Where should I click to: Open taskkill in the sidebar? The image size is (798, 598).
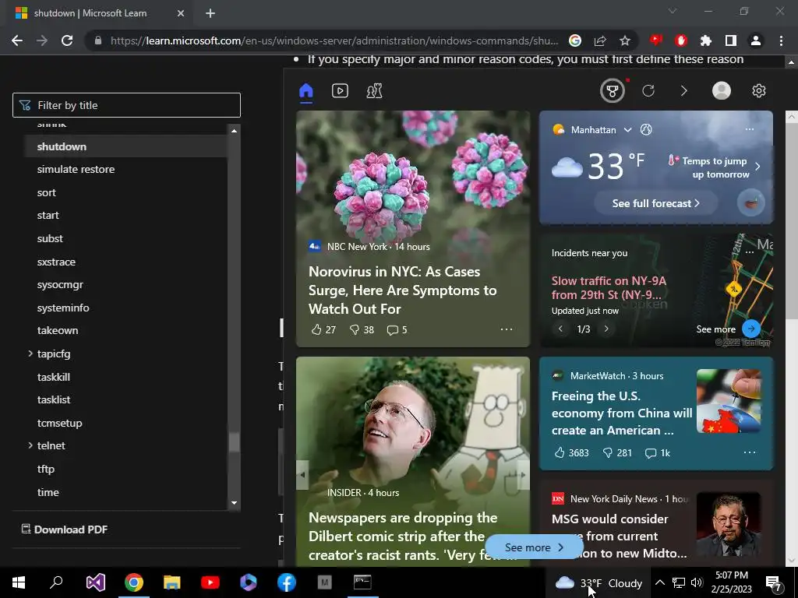(54, 377)
